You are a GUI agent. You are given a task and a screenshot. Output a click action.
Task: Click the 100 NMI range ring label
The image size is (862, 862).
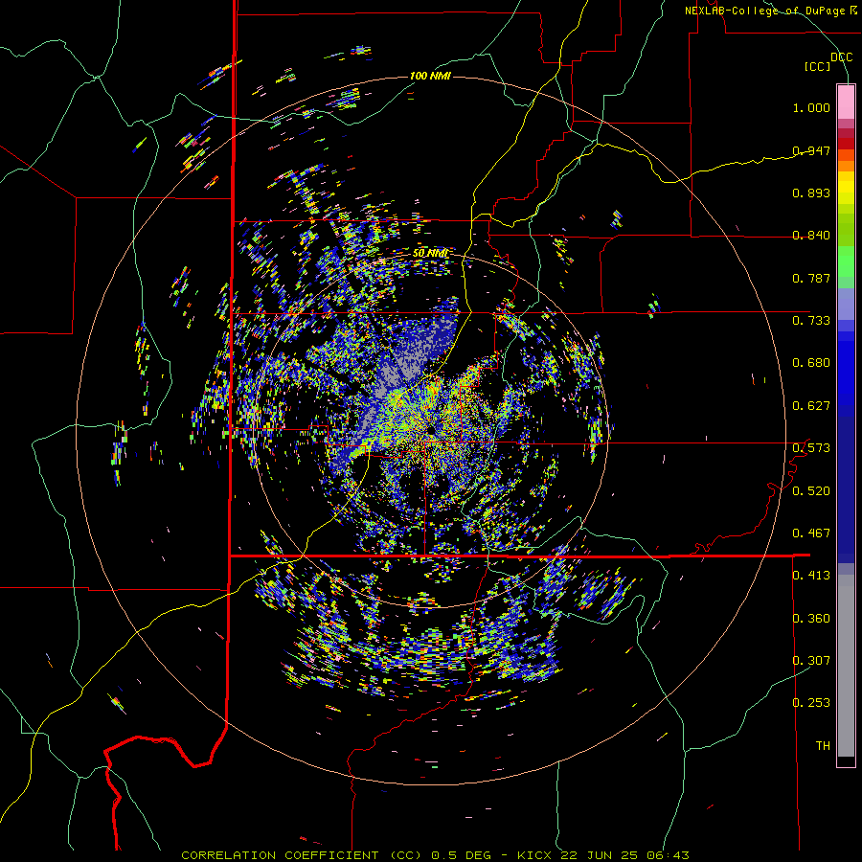430,76
